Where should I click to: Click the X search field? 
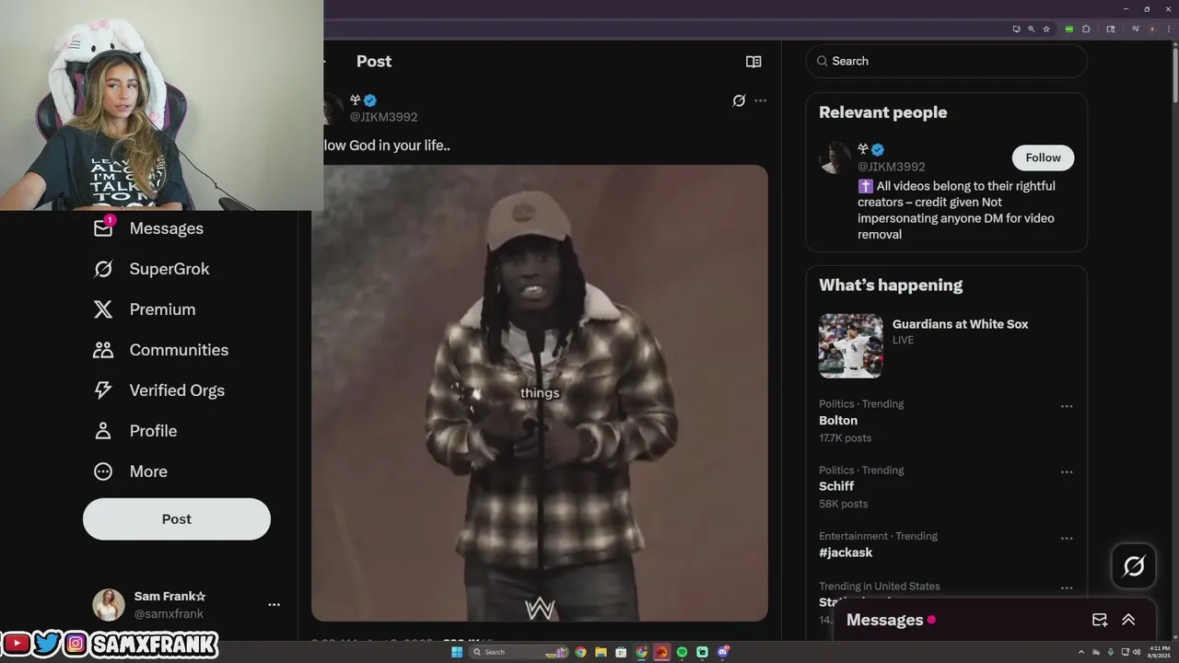point(946,61)
